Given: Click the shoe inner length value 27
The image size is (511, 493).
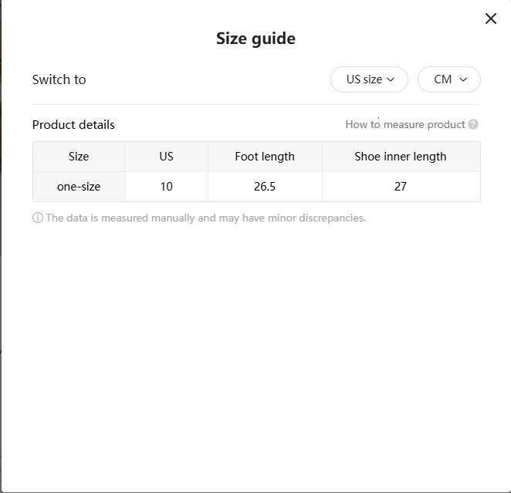Looking at the screenshot, I should (x=400, y=187).
